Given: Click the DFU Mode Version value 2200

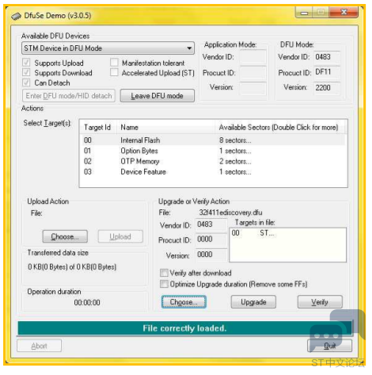Looking at the screenshot, I should [x=326, y=88].
